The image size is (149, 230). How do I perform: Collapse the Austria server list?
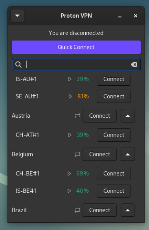point(128,116)
